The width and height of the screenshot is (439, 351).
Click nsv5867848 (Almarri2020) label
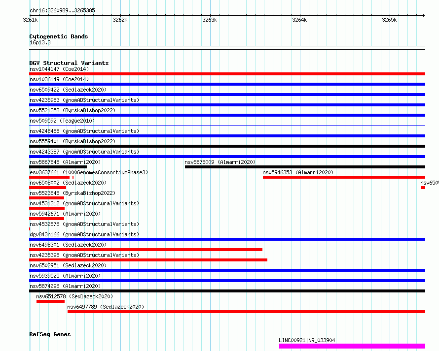(x=65, y=162)
